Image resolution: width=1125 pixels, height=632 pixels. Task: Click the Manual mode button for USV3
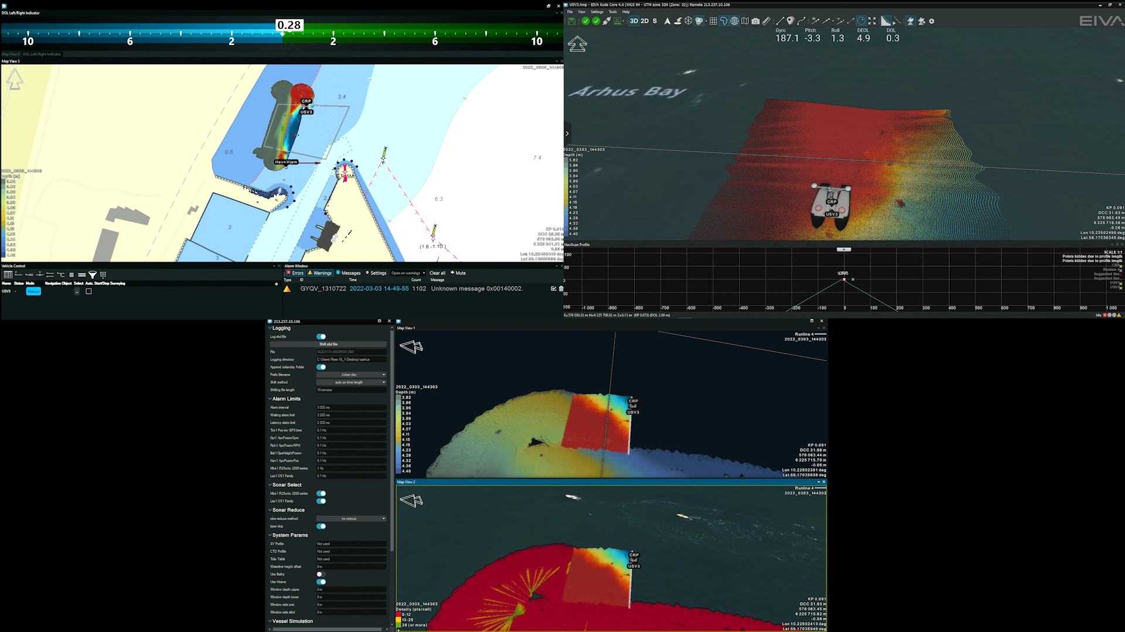point(33,291)
